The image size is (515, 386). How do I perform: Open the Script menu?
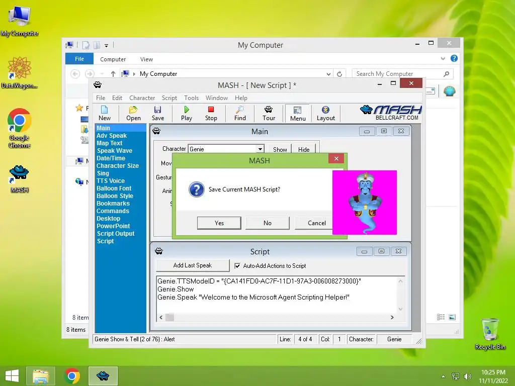click(x=169, y=98)
